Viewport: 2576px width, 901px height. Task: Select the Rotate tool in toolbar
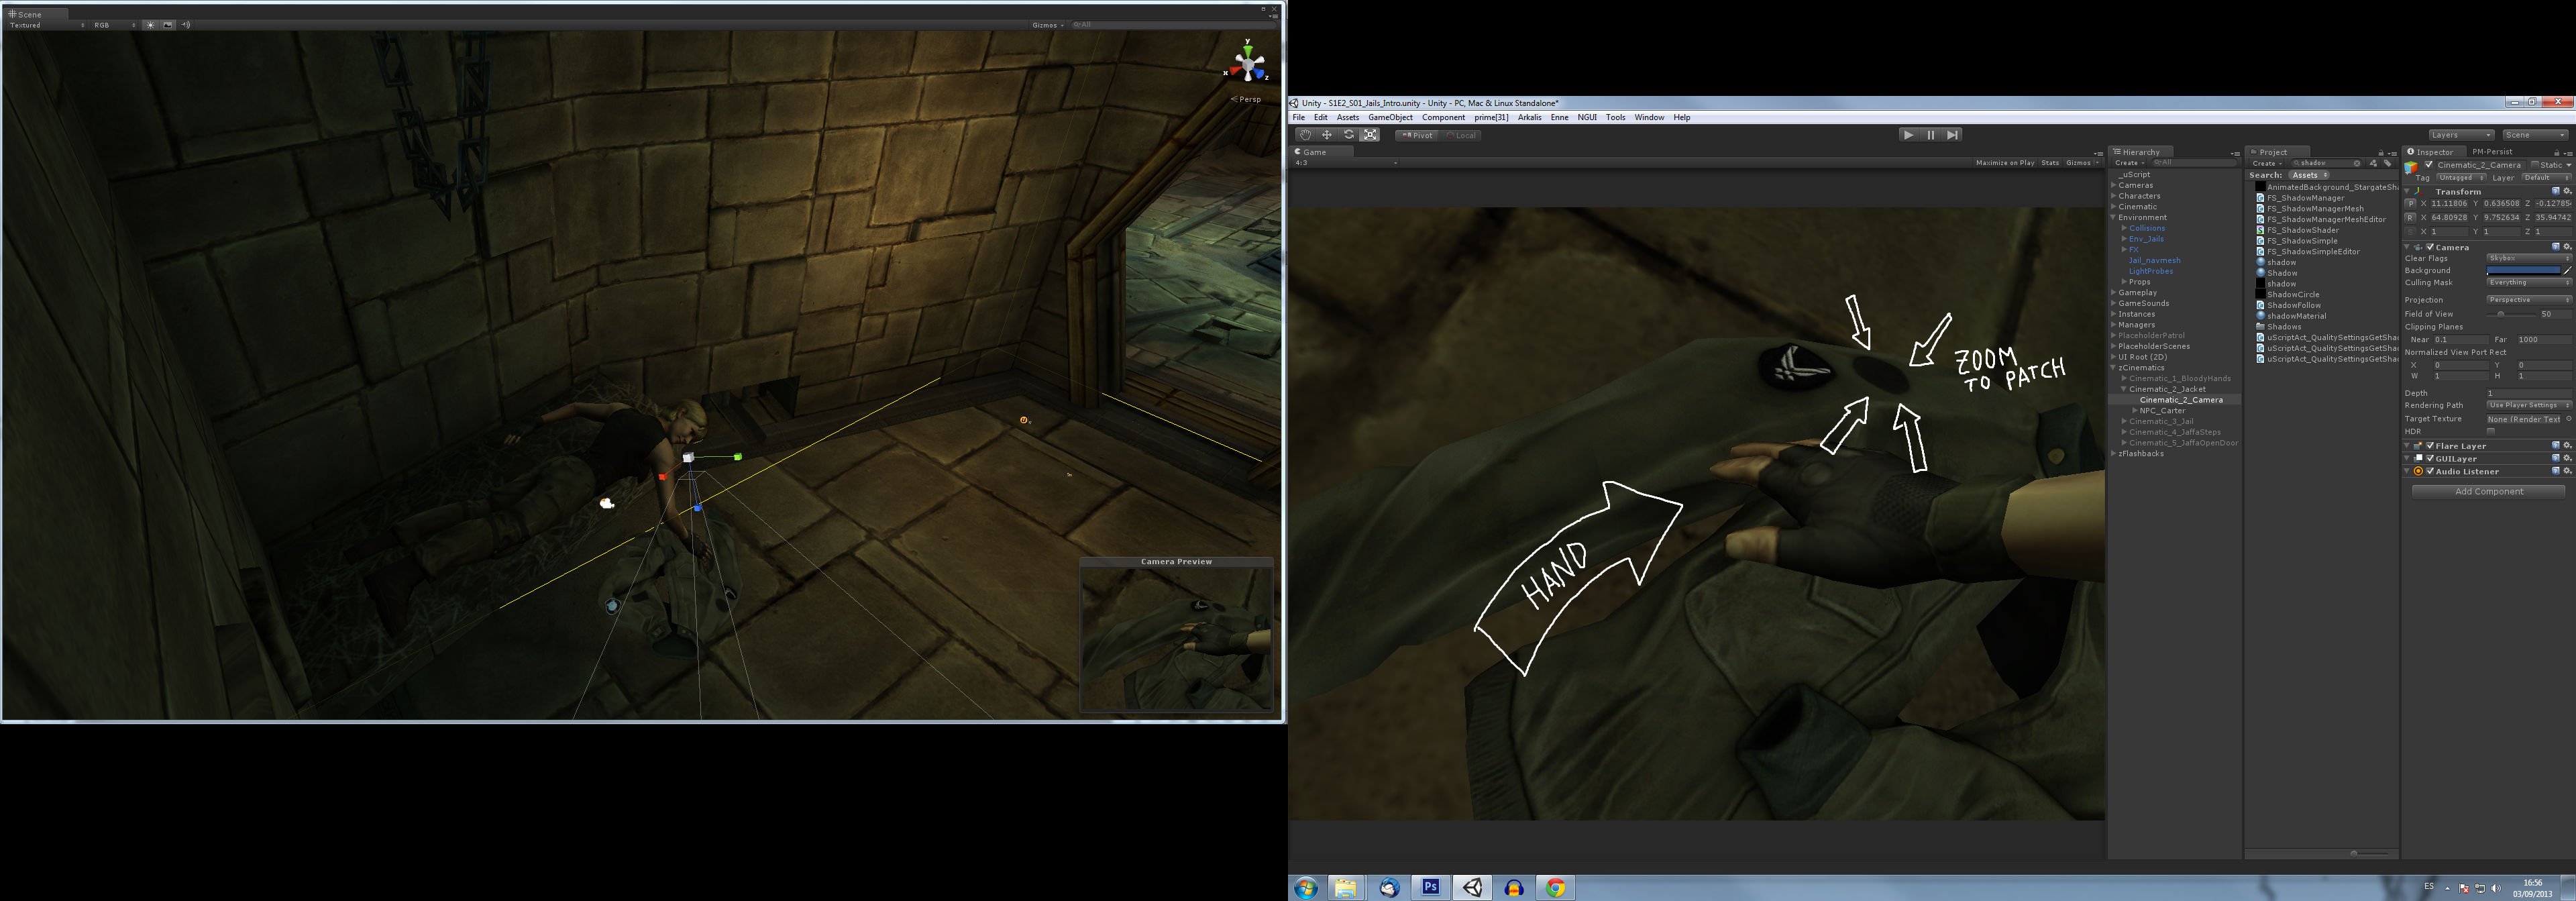click(1349, 135)
